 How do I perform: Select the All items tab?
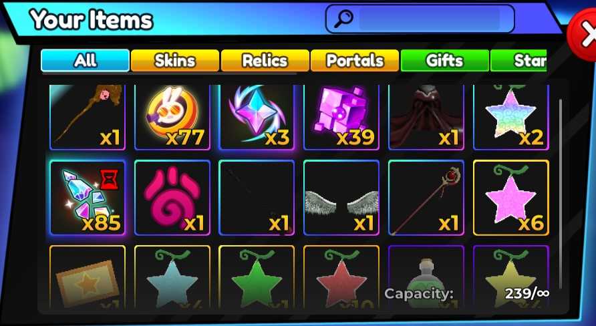85,60
